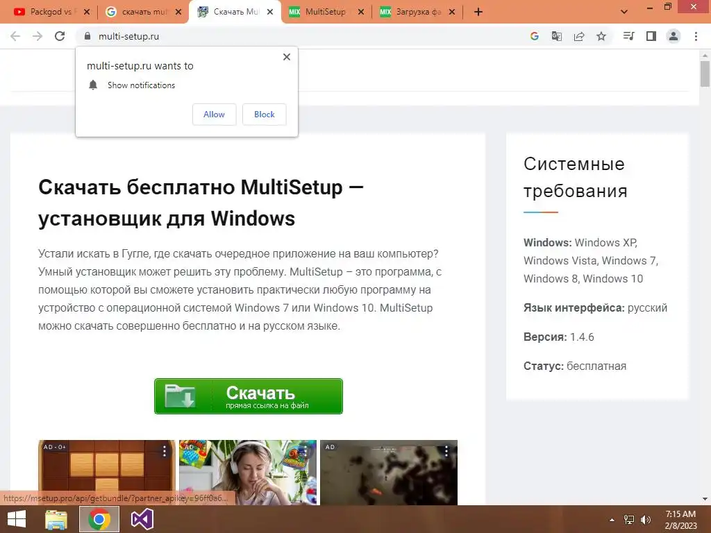Open a new tab with the plus button

click(478, 12)
